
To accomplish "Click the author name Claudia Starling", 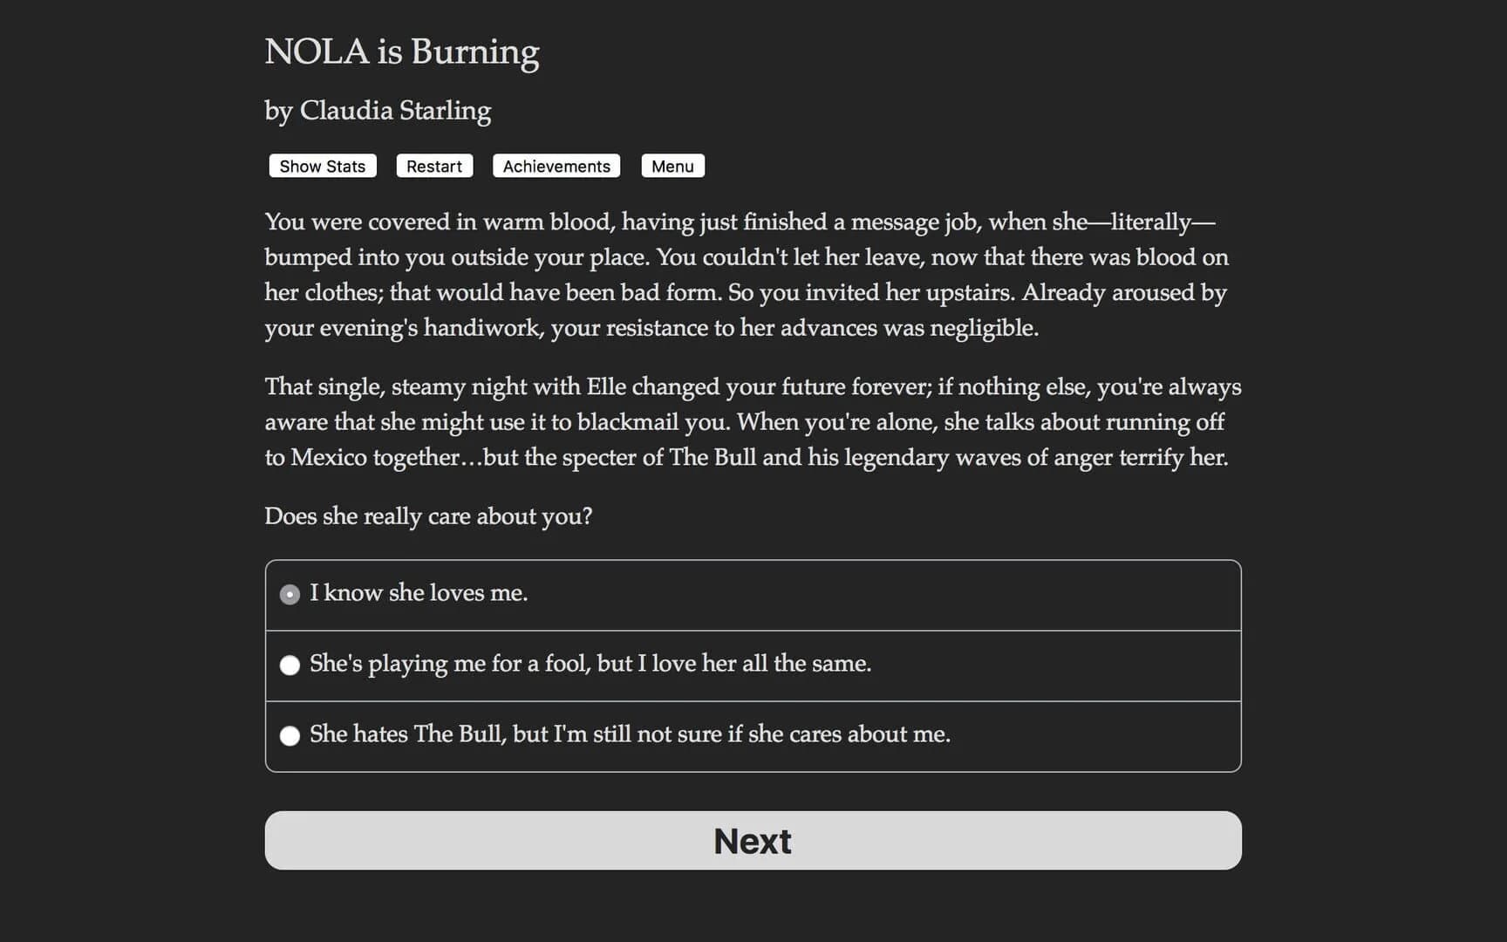I will tap(377, 111).
